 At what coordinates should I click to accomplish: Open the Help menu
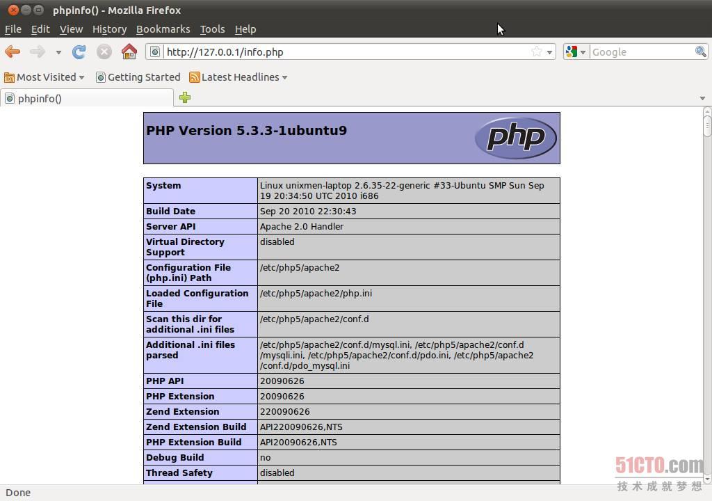pos(245,29)
